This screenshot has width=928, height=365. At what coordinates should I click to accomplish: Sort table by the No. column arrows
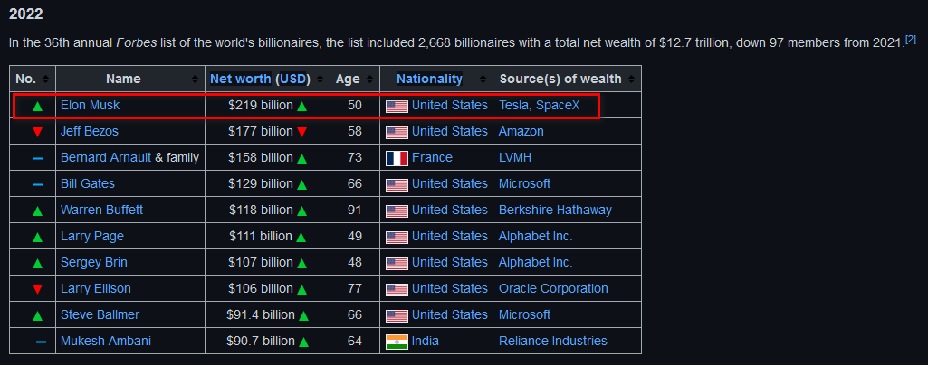click(45, 80)
